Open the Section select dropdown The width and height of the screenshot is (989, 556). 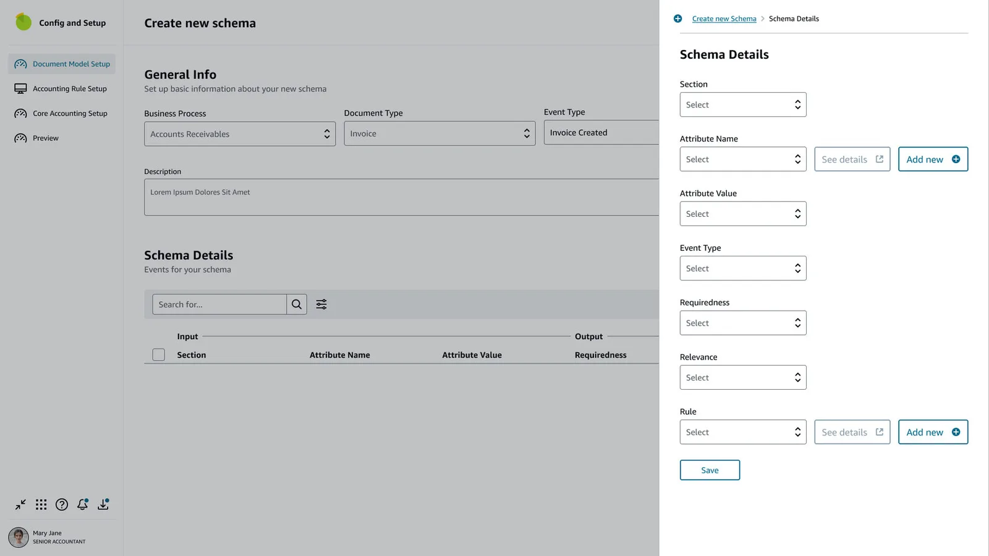point(743,105)
